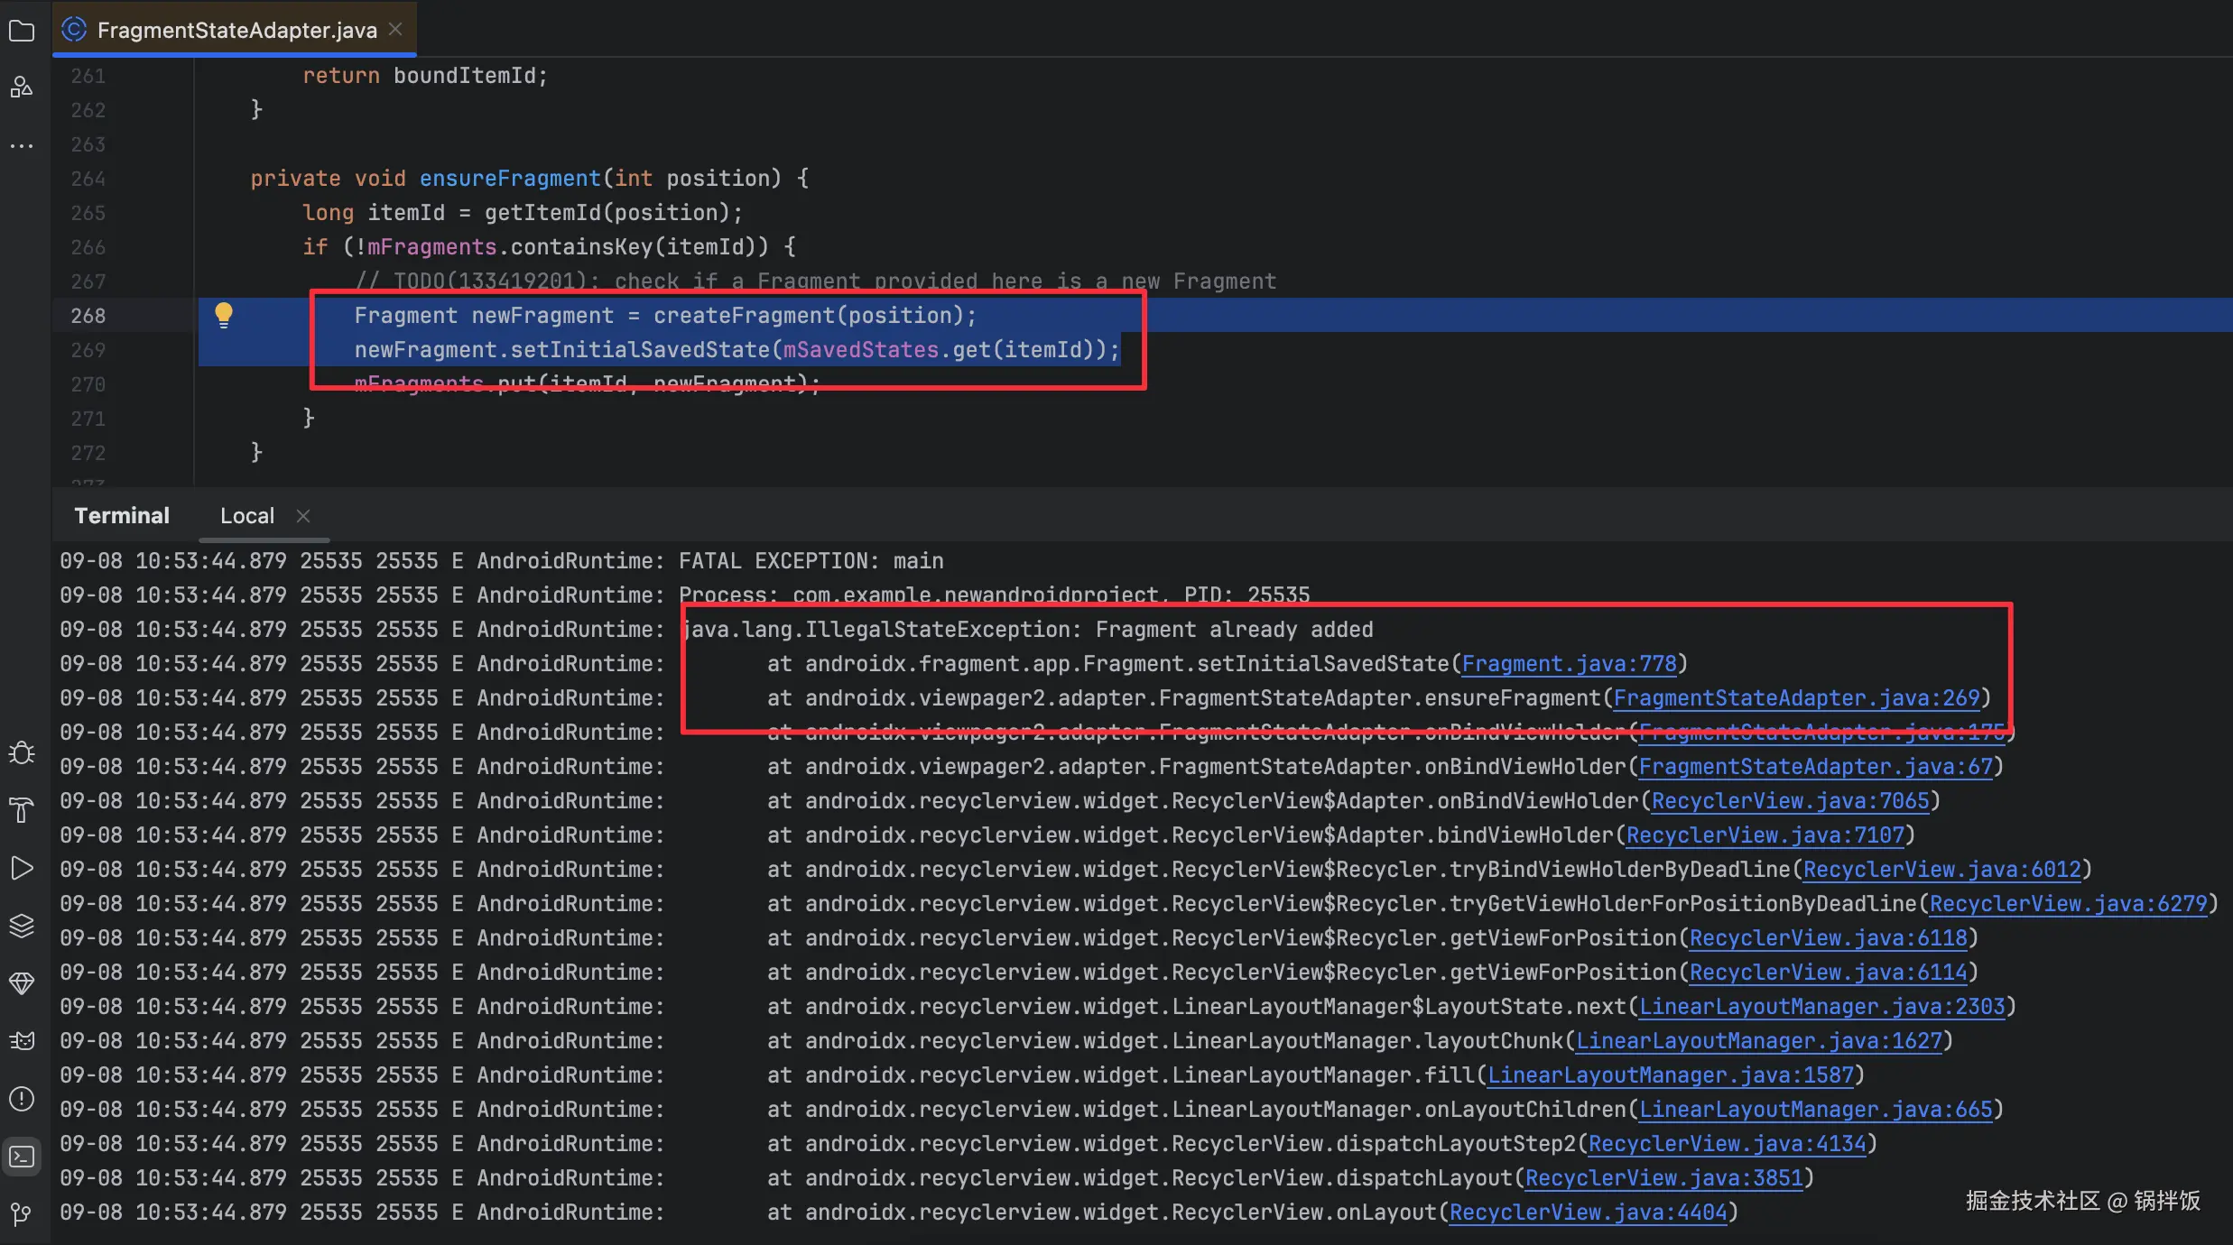This screenshot has height=1245, width=2233.
Task: Open the Run tool window
Action: click(x=22, y=868)
